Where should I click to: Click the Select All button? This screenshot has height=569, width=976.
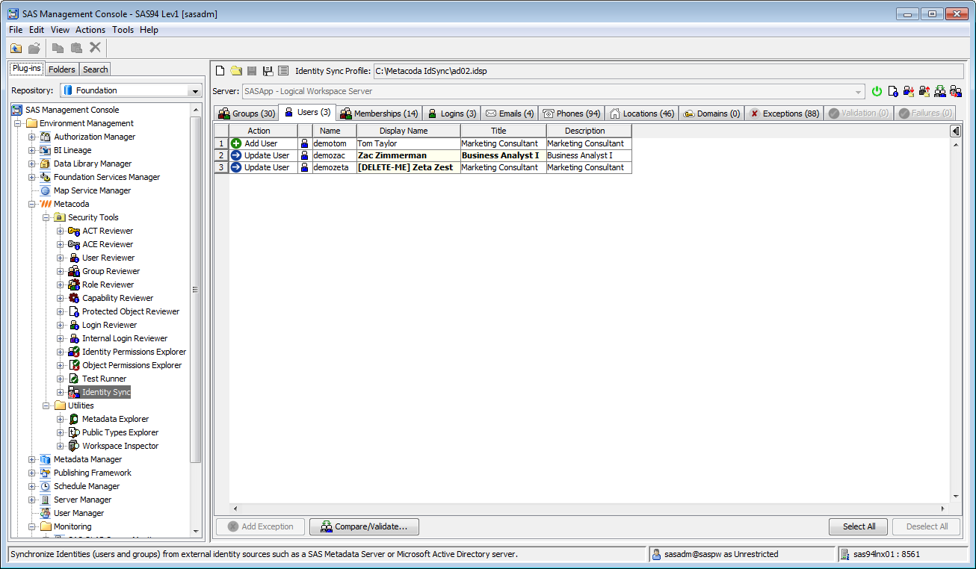[x=859, y=526]
